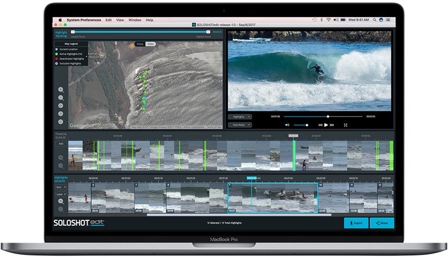
Task: Click the battery status icon
Action: click(343, 20)
